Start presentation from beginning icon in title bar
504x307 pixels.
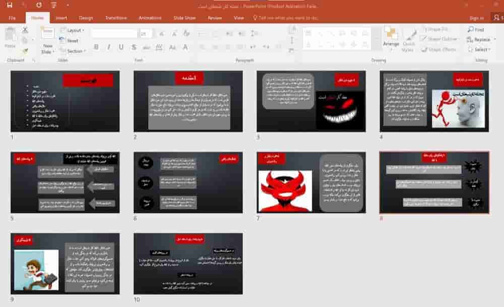[x=53, y=5]
